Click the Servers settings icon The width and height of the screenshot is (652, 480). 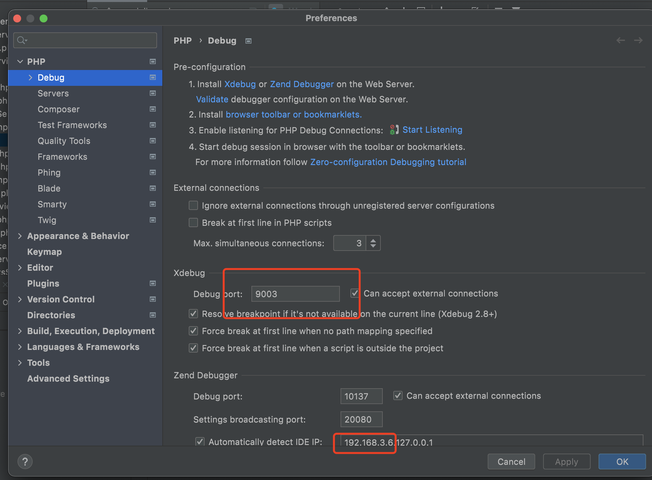[152, 93]
